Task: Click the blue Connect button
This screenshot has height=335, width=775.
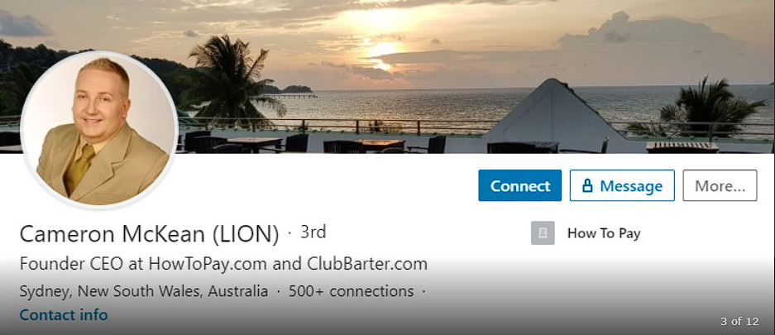Action: tap(519, 185)
